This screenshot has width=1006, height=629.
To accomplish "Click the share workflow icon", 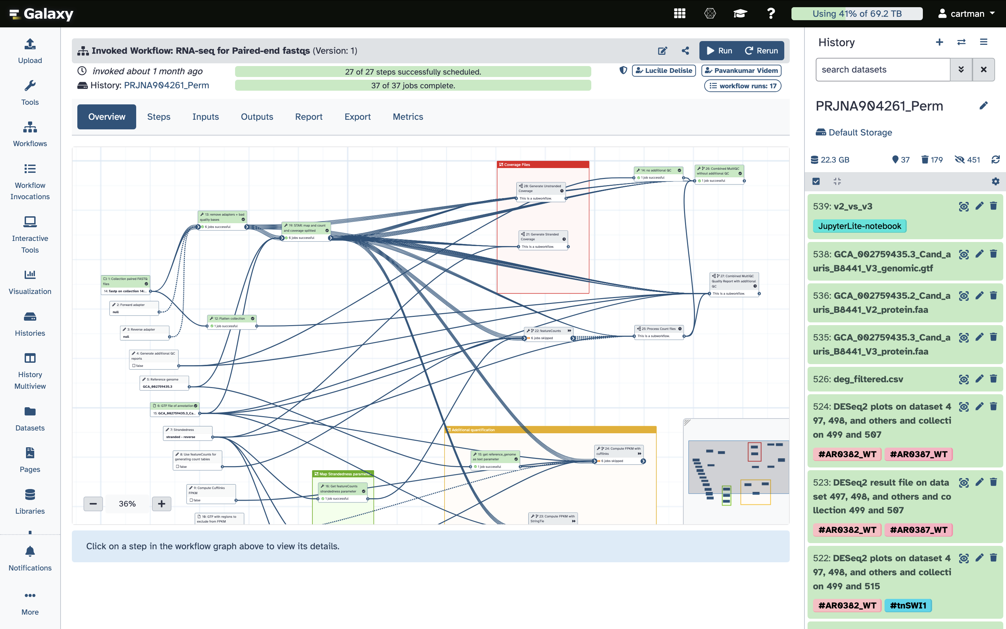I will click(x=685, y=50).
